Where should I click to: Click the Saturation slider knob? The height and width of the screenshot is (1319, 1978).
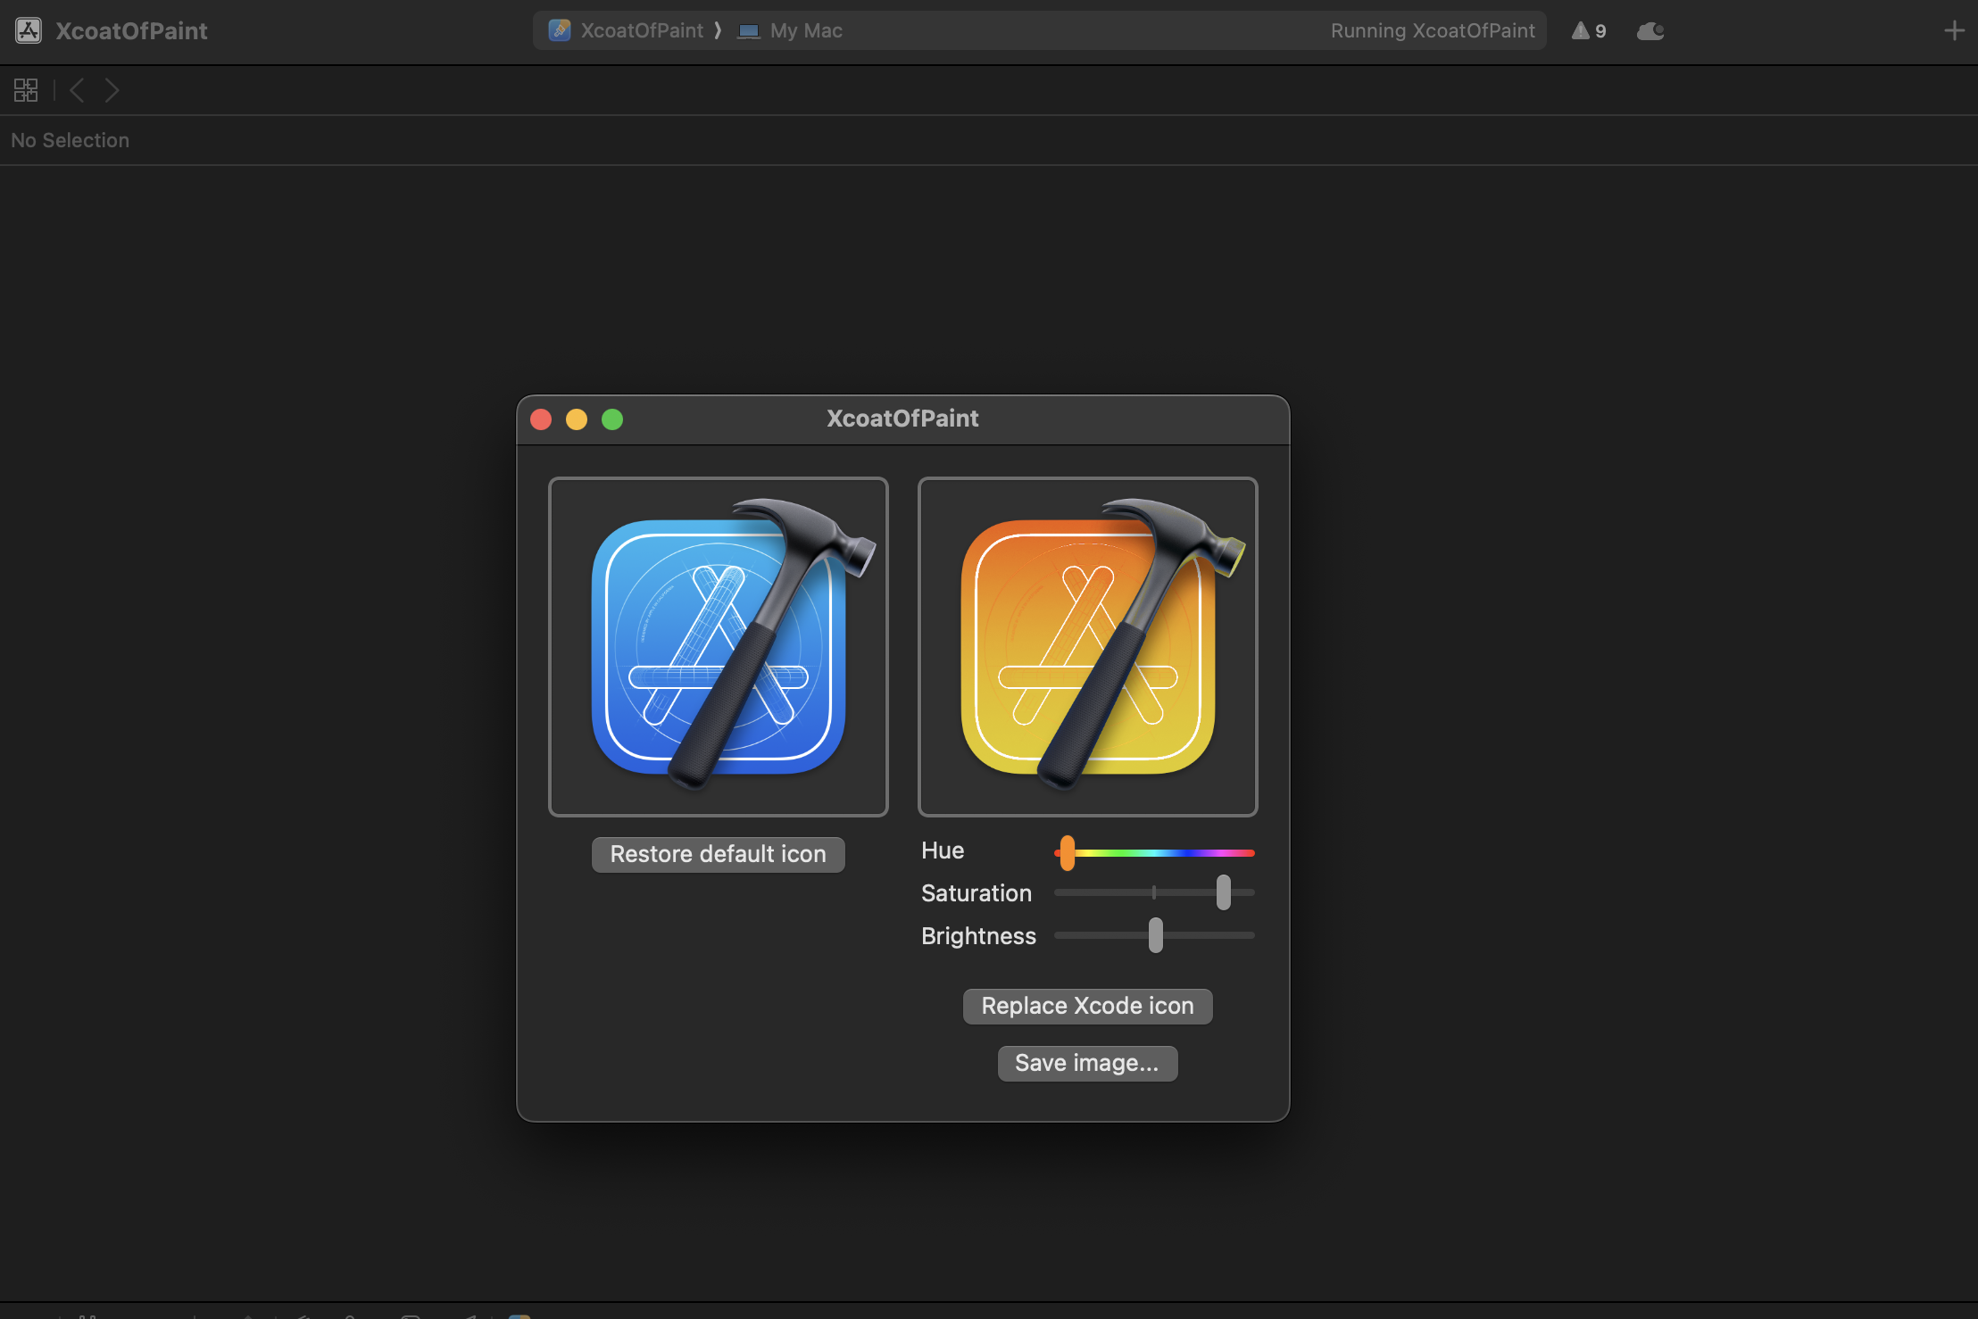[1223, 892]
